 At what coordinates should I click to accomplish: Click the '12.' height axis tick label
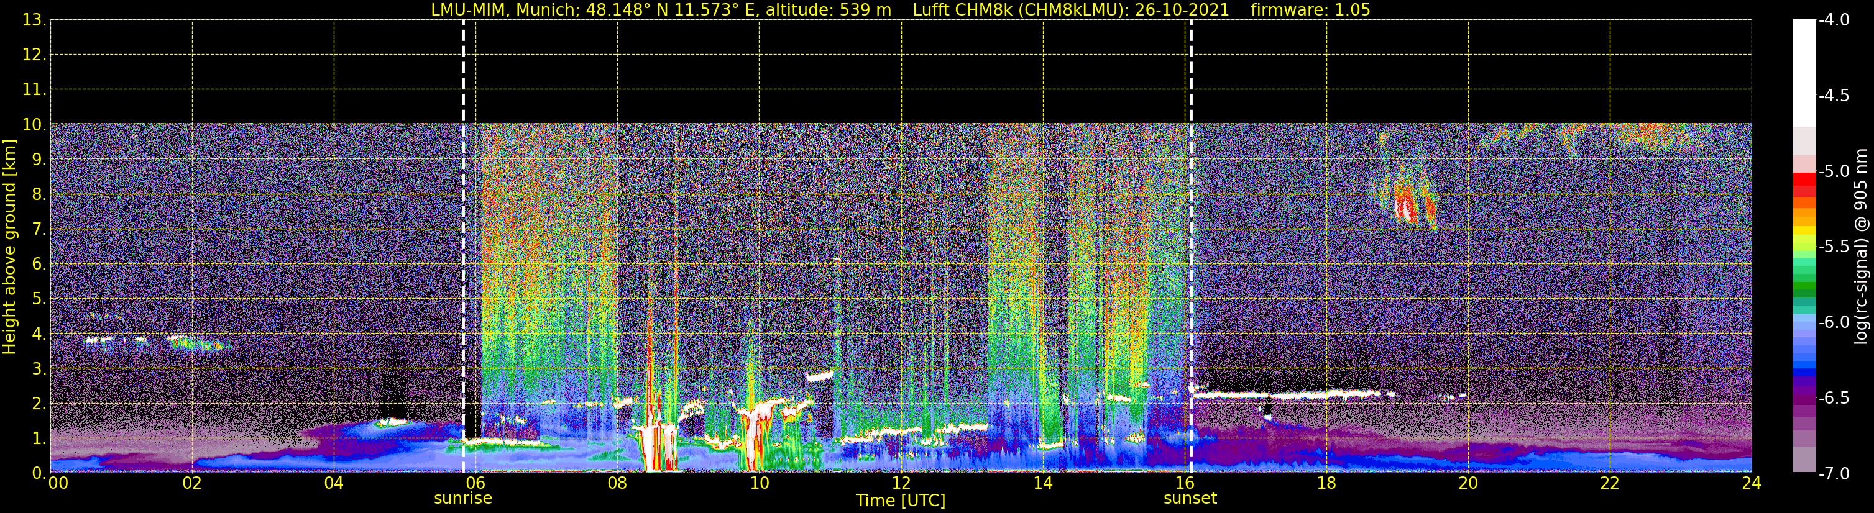click(x=34, y=55)
